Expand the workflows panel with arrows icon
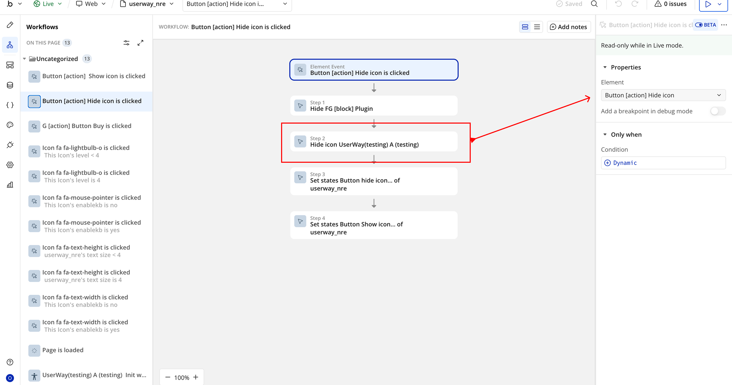The width and height of the screenshot is (732, 385). tap(140, 43)
